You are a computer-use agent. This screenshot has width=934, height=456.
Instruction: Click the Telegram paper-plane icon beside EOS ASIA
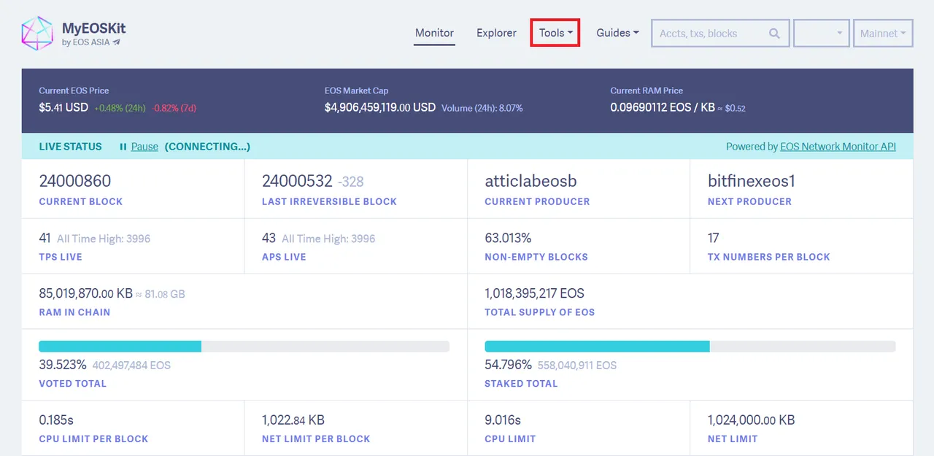[116, 42]
